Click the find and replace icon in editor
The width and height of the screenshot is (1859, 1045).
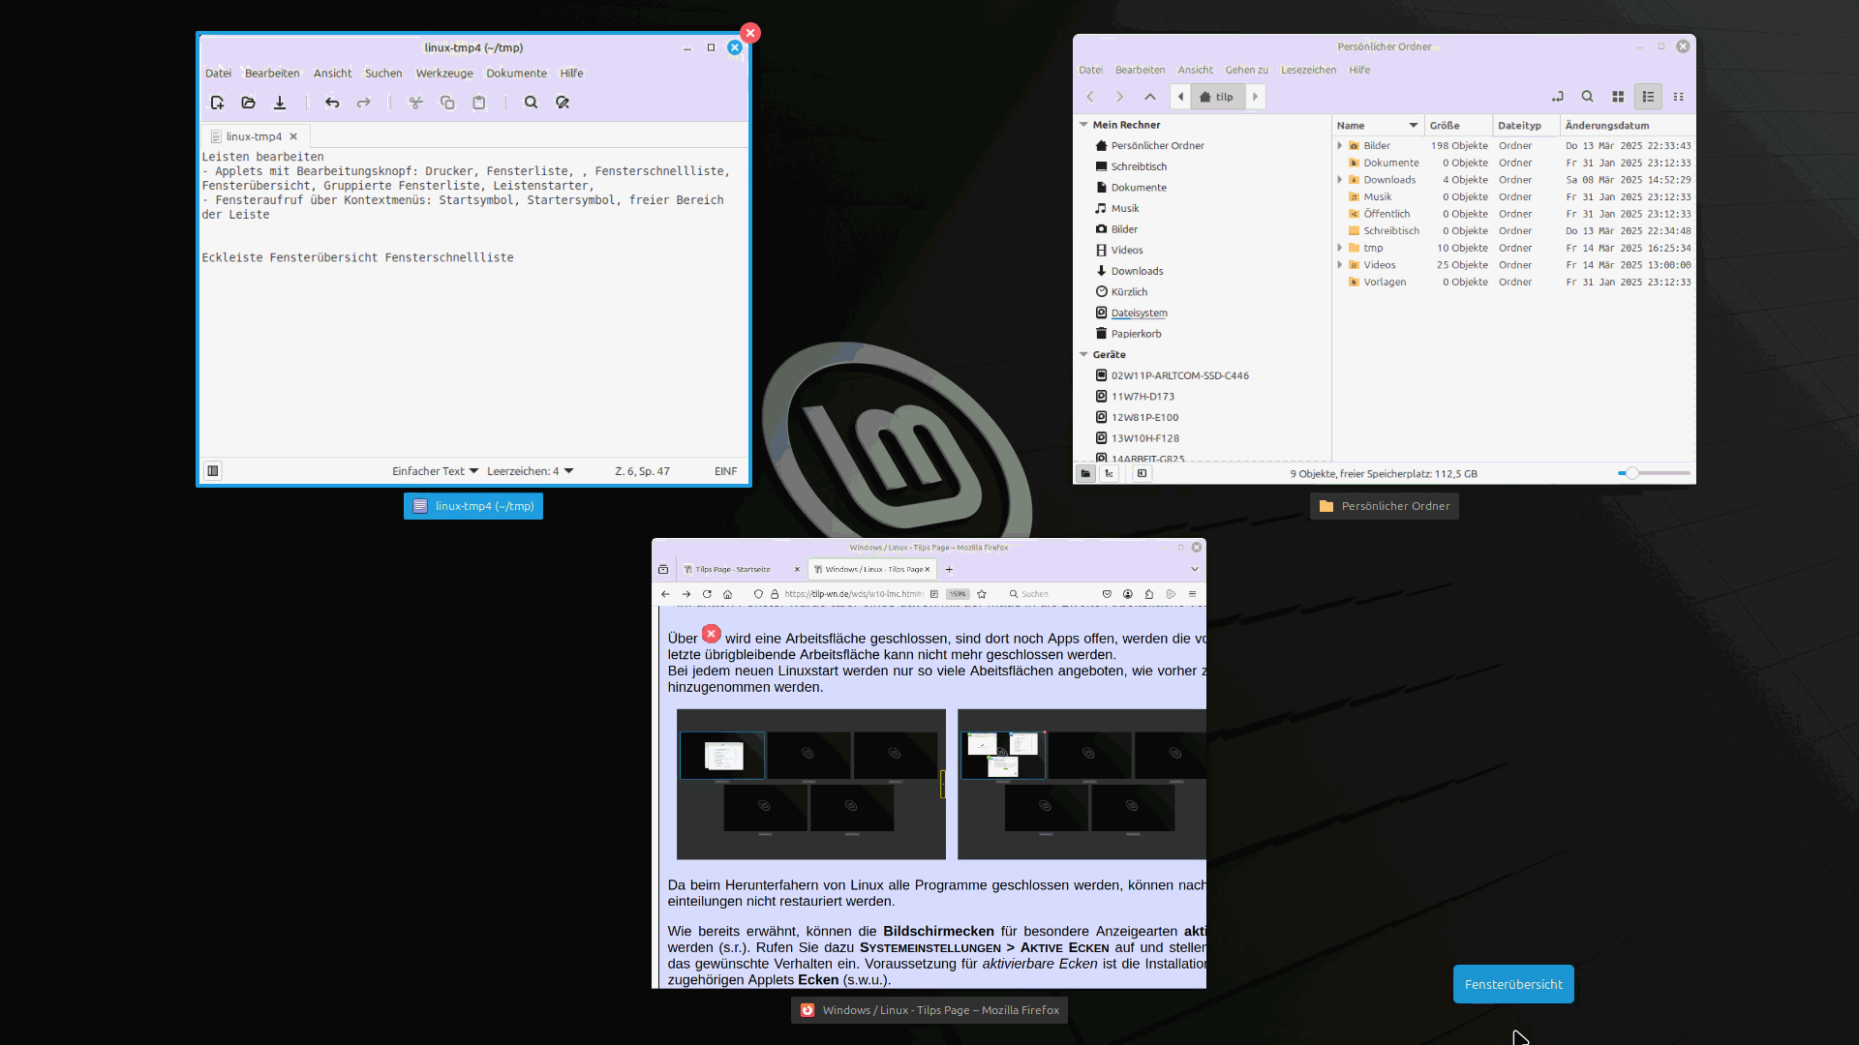(563, 103)
